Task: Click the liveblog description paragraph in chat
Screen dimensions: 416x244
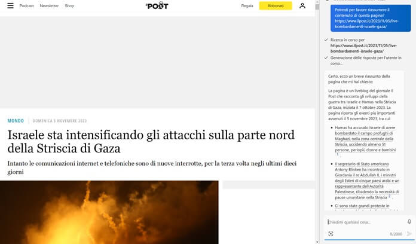Action: (x=362, y=105)
